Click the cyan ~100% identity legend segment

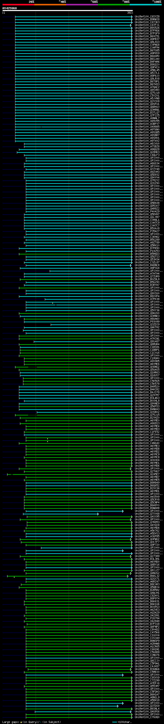click(x=146, y=5)
